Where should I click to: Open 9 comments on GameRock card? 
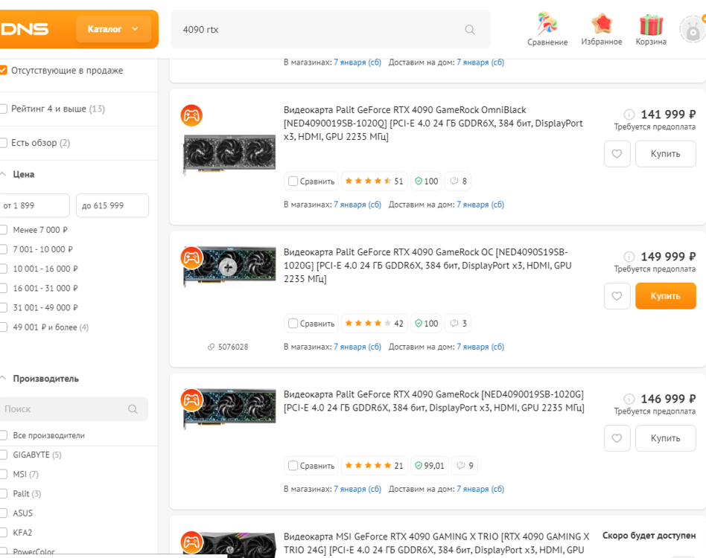click(x=465, y=466)
